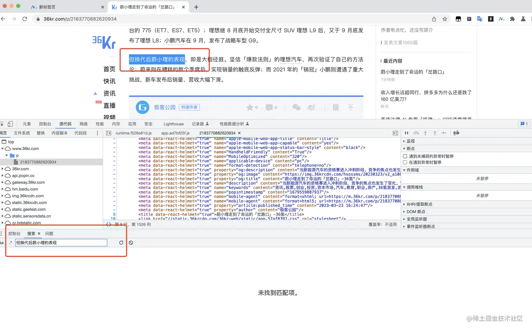Toggle regular expression search with .* button
Viewport: 532px width, 331px height.
click(x=11, y=242)
